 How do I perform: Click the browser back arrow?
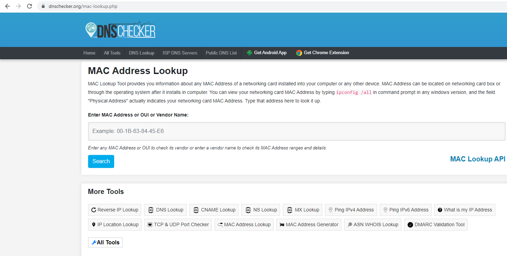click(8, 6)
